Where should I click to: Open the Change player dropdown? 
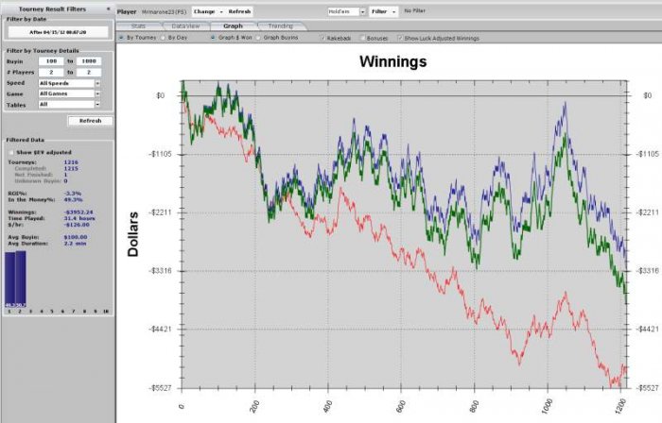click(208, 11)
